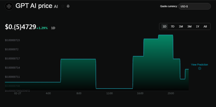Click the chart peak near 20:00
Viewport: 216px width, 107px height.
pyautogui.click(x=166, y=35)
